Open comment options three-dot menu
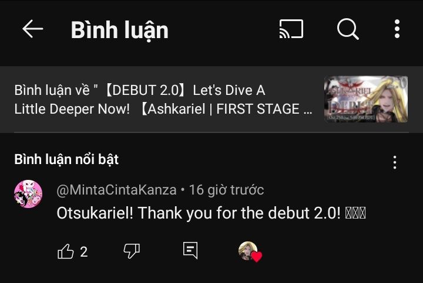423x283 pixels. (395, 162)
